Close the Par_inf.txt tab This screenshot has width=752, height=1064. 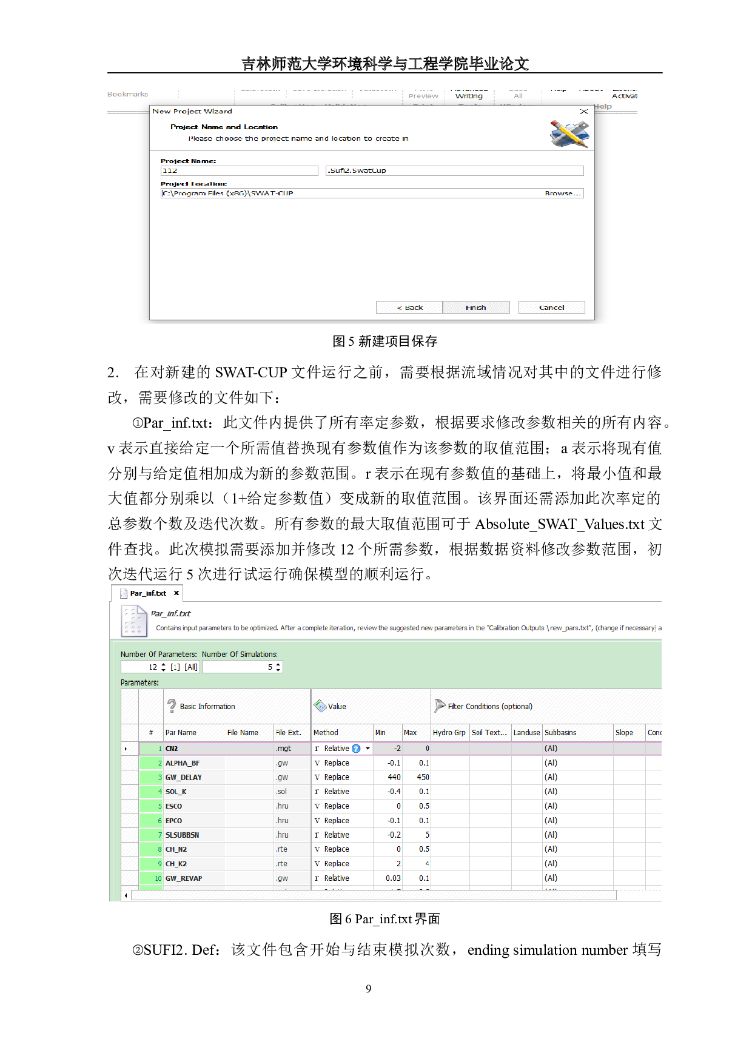click(176, 593)
